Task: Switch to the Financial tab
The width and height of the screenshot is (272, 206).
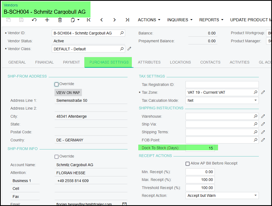Action: [x=44, y=62]
